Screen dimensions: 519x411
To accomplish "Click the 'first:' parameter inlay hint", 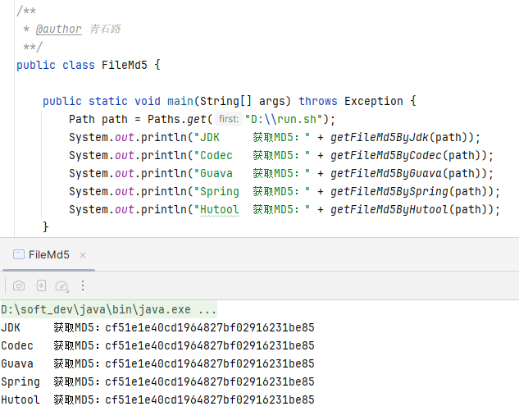I will [229, 119].
